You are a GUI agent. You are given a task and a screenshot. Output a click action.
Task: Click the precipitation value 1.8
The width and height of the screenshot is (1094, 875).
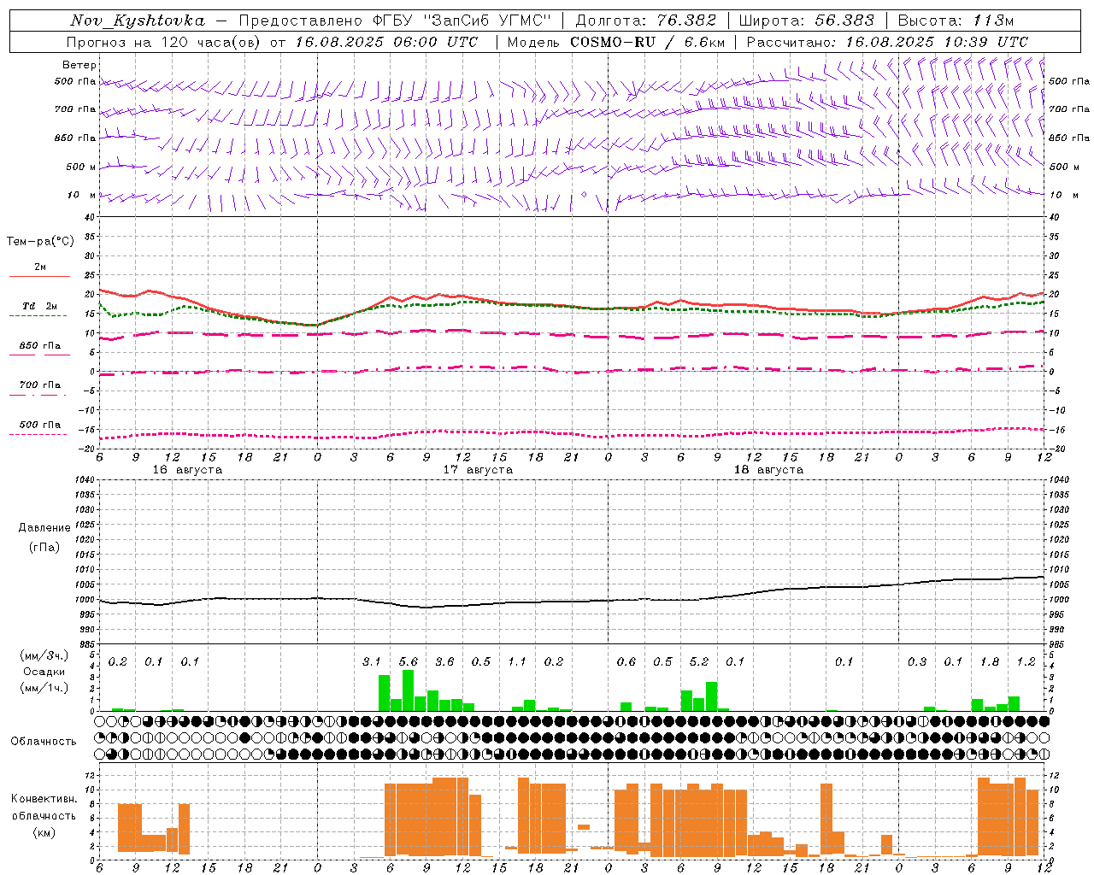tap(990, 662)
